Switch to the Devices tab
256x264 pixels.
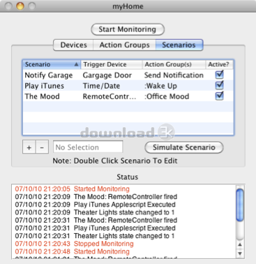coord(73,45)
